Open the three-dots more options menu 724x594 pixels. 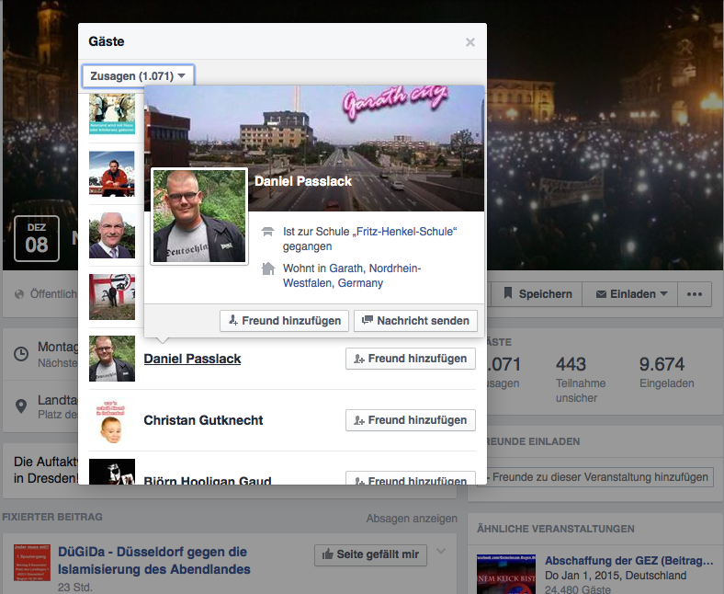click(x=695, y=294)
